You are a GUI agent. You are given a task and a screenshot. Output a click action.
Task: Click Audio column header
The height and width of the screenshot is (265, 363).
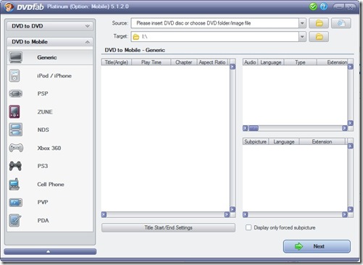[x=250, y=62]
